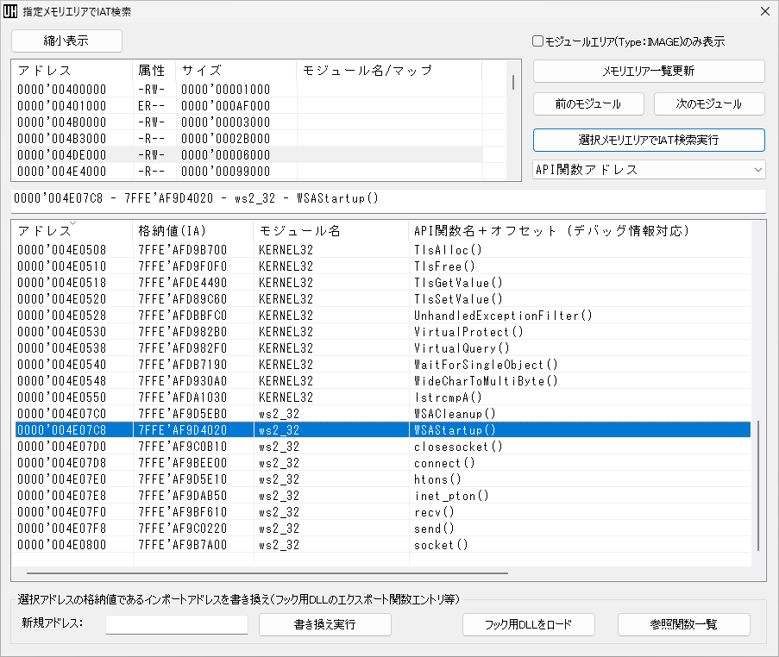Click inside the 新規アドレス input field
779x657 pixels.
176,625
